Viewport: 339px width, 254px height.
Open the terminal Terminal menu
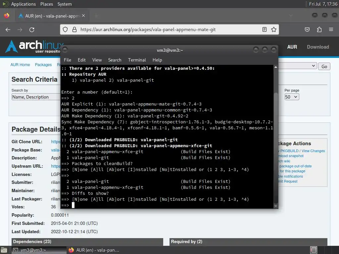click(137, 60)
